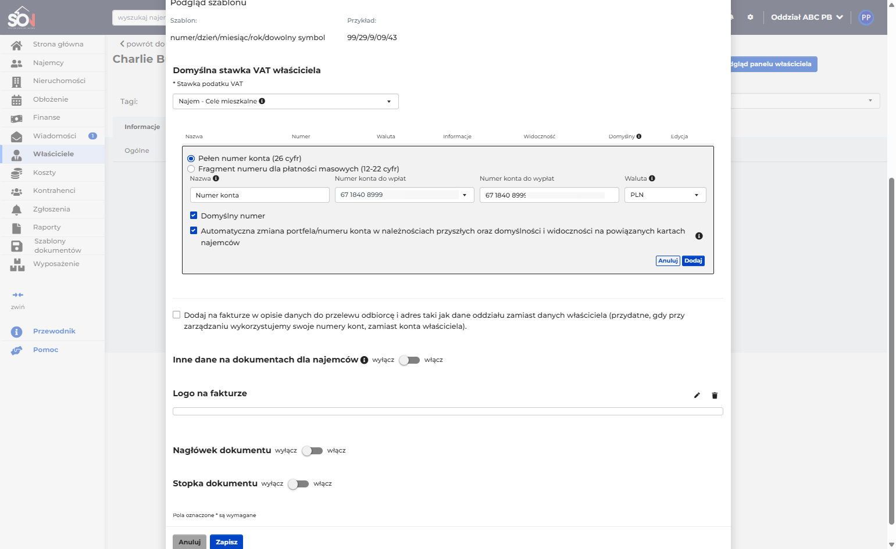Open Przewodnik guide link

coord(54,331)
